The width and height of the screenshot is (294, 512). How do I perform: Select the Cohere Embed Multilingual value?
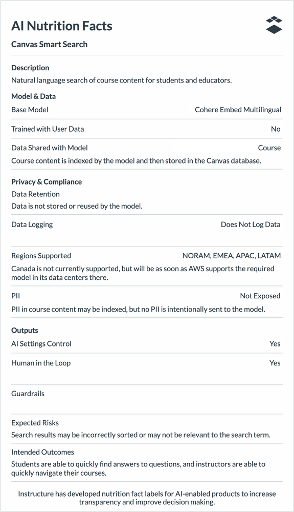pyautogui.click(x=238, y=110)
